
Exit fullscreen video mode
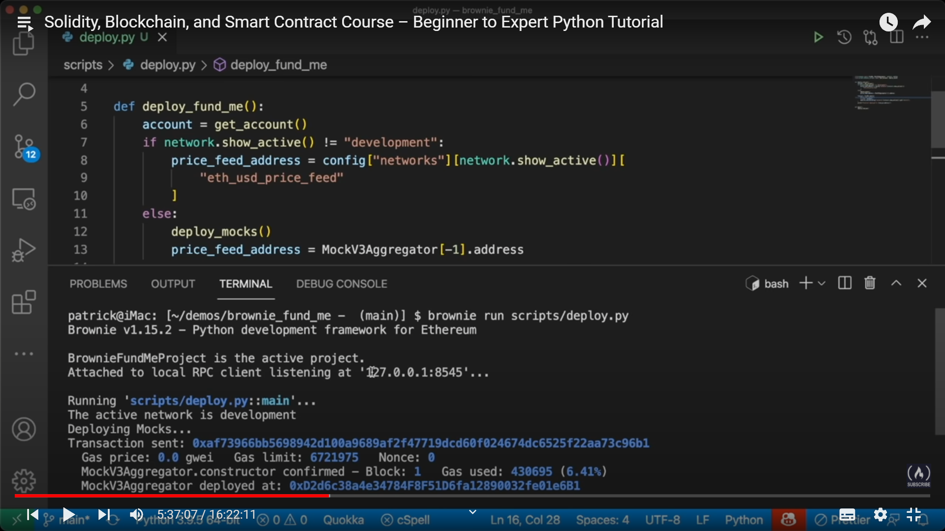click(x=913, y=515)
